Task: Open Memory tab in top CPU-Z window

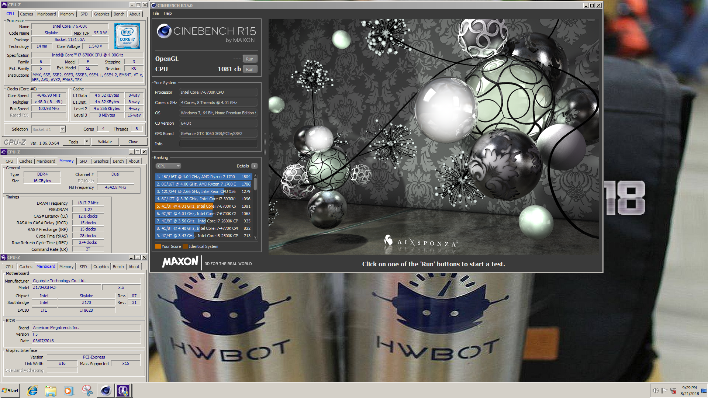Action: (67, 14)
